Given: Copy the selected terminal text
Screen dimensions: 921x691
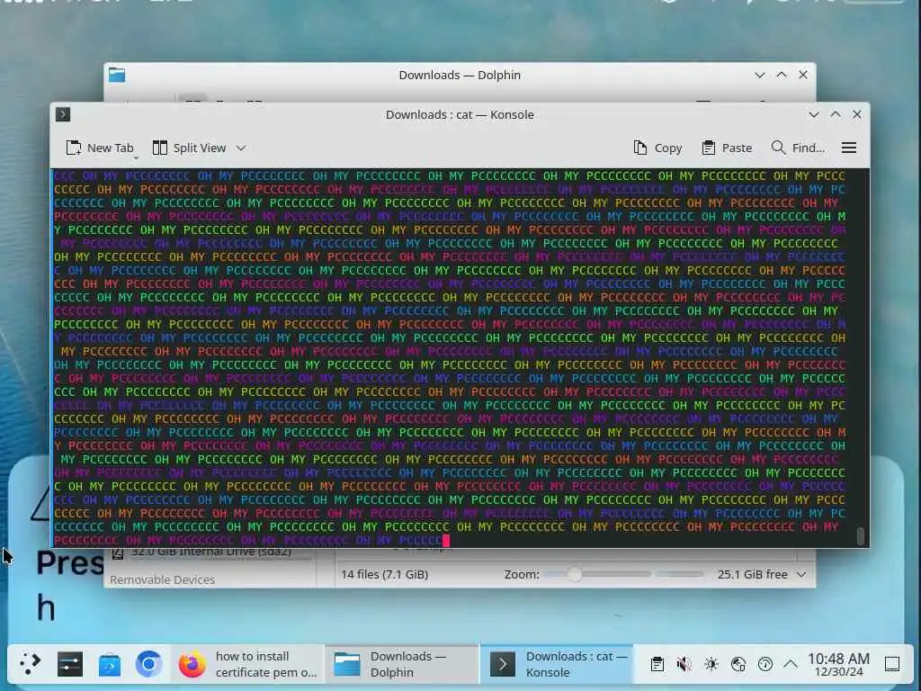Looking at the screenshot, I should tap(657, 148).
